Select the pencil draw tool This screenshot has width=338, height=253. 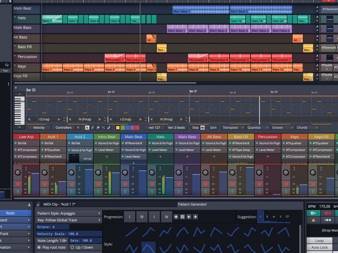(x=92, y=127)
